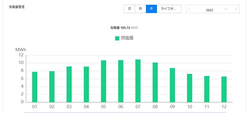Click the bar for month 09
Viewport: 247px width, 113px height.
[x=172, y=85]
